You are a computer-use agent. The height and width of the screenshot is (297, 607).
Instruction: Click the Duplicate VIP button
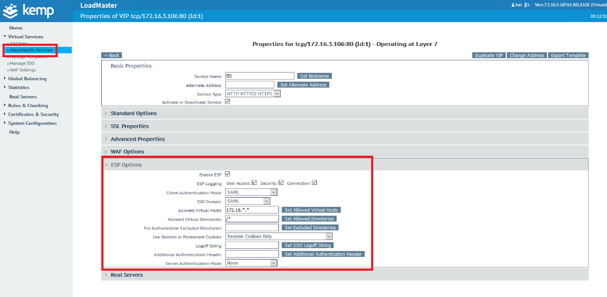tap(489, 55)
